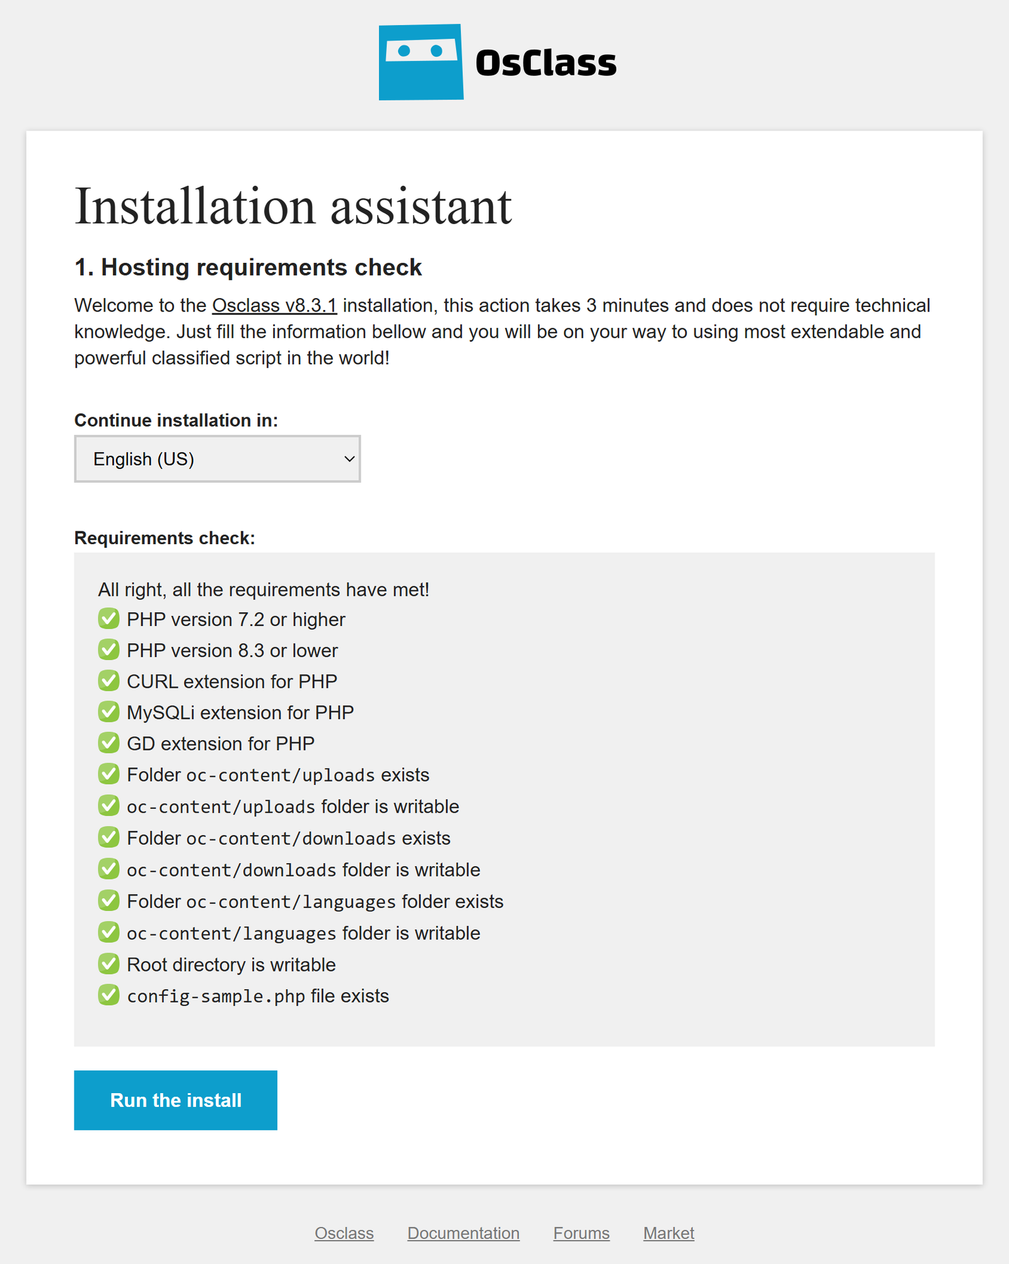The width and height of the screenshot is (1009, 1264).
Task: Click checkmark beside Root directory is writable
Action: [108, 963]
